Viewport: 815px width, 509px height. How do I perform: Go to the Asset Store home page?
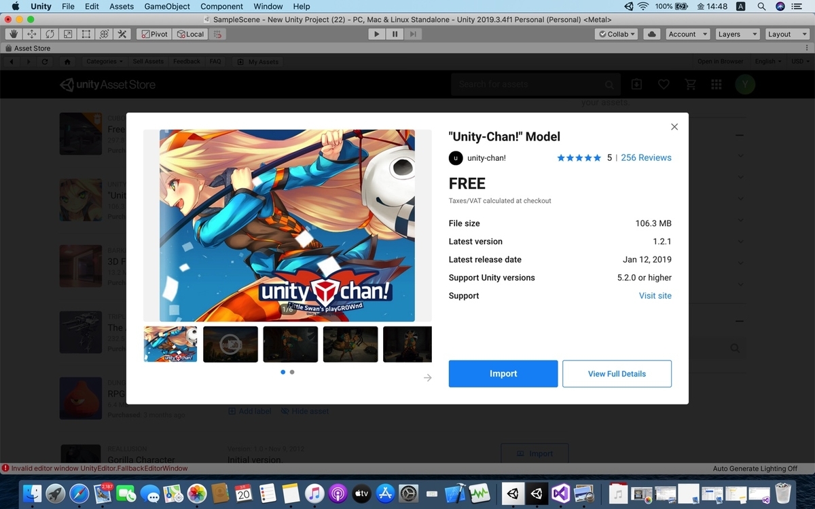pos(67,62)
